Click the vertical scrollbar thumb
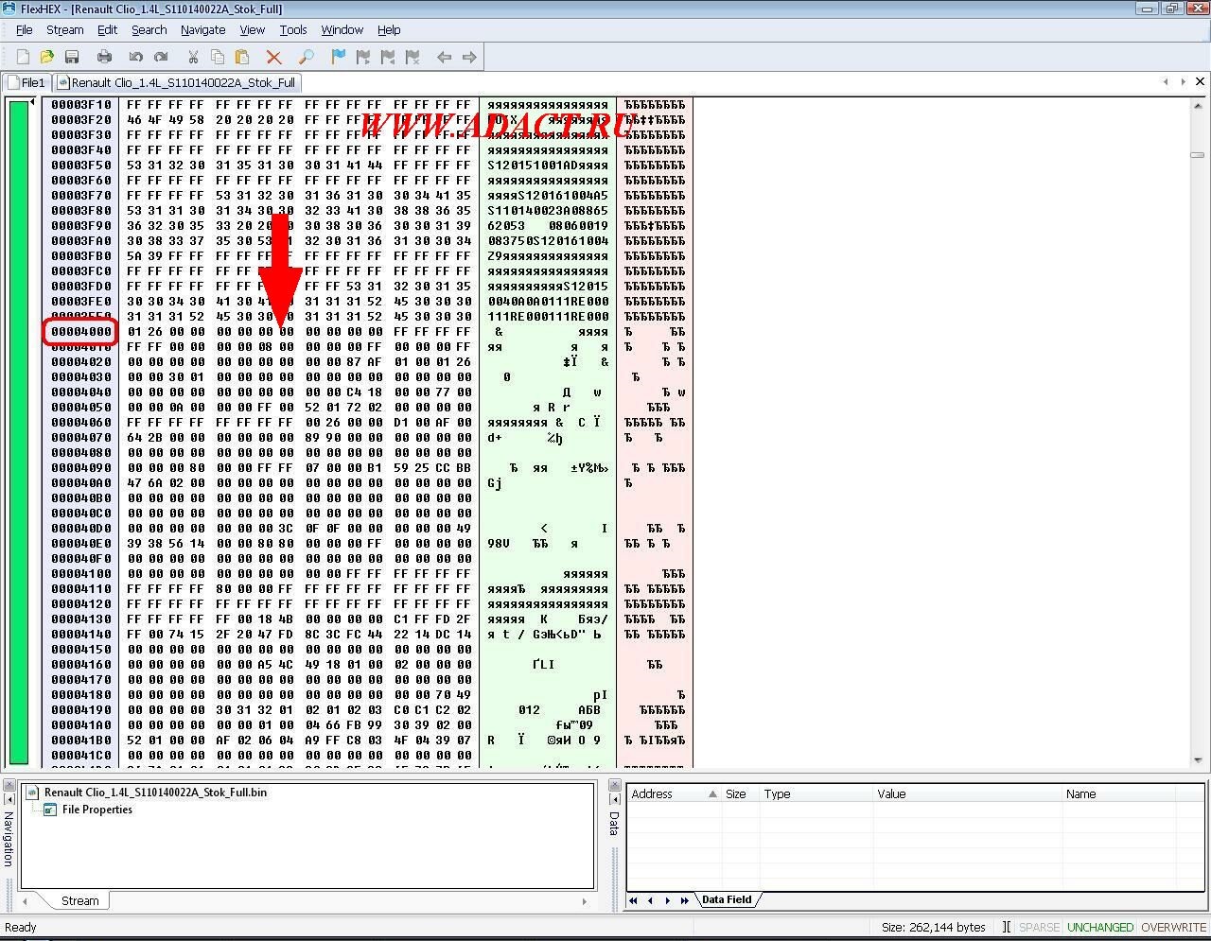The height and width of the screenshot is (941, 1211). (1197, 155)
